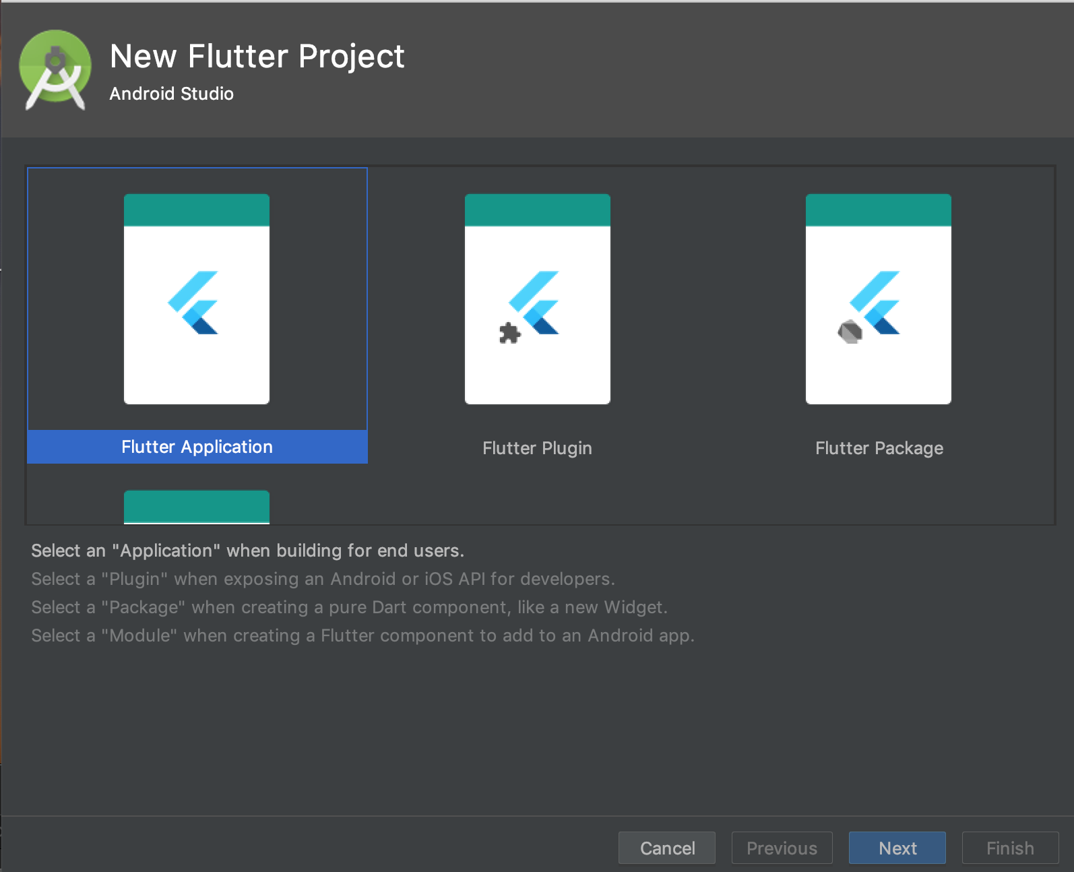The height and width of the screenshot is (872, 1074).
Task: Click the Finish button
Action: click(1010, 848)
